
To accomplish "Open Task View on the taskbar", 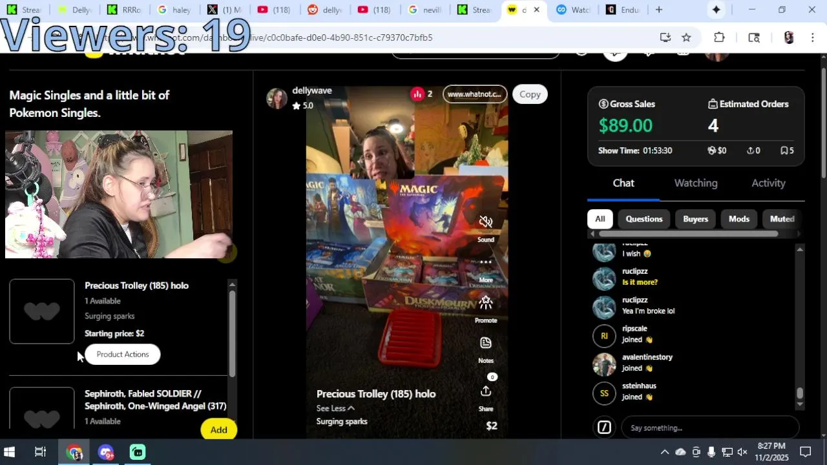I will [x=40, y=452].
